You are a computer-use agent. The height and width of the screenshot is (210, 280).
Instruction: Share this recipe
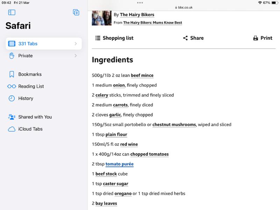coord(194,38)
